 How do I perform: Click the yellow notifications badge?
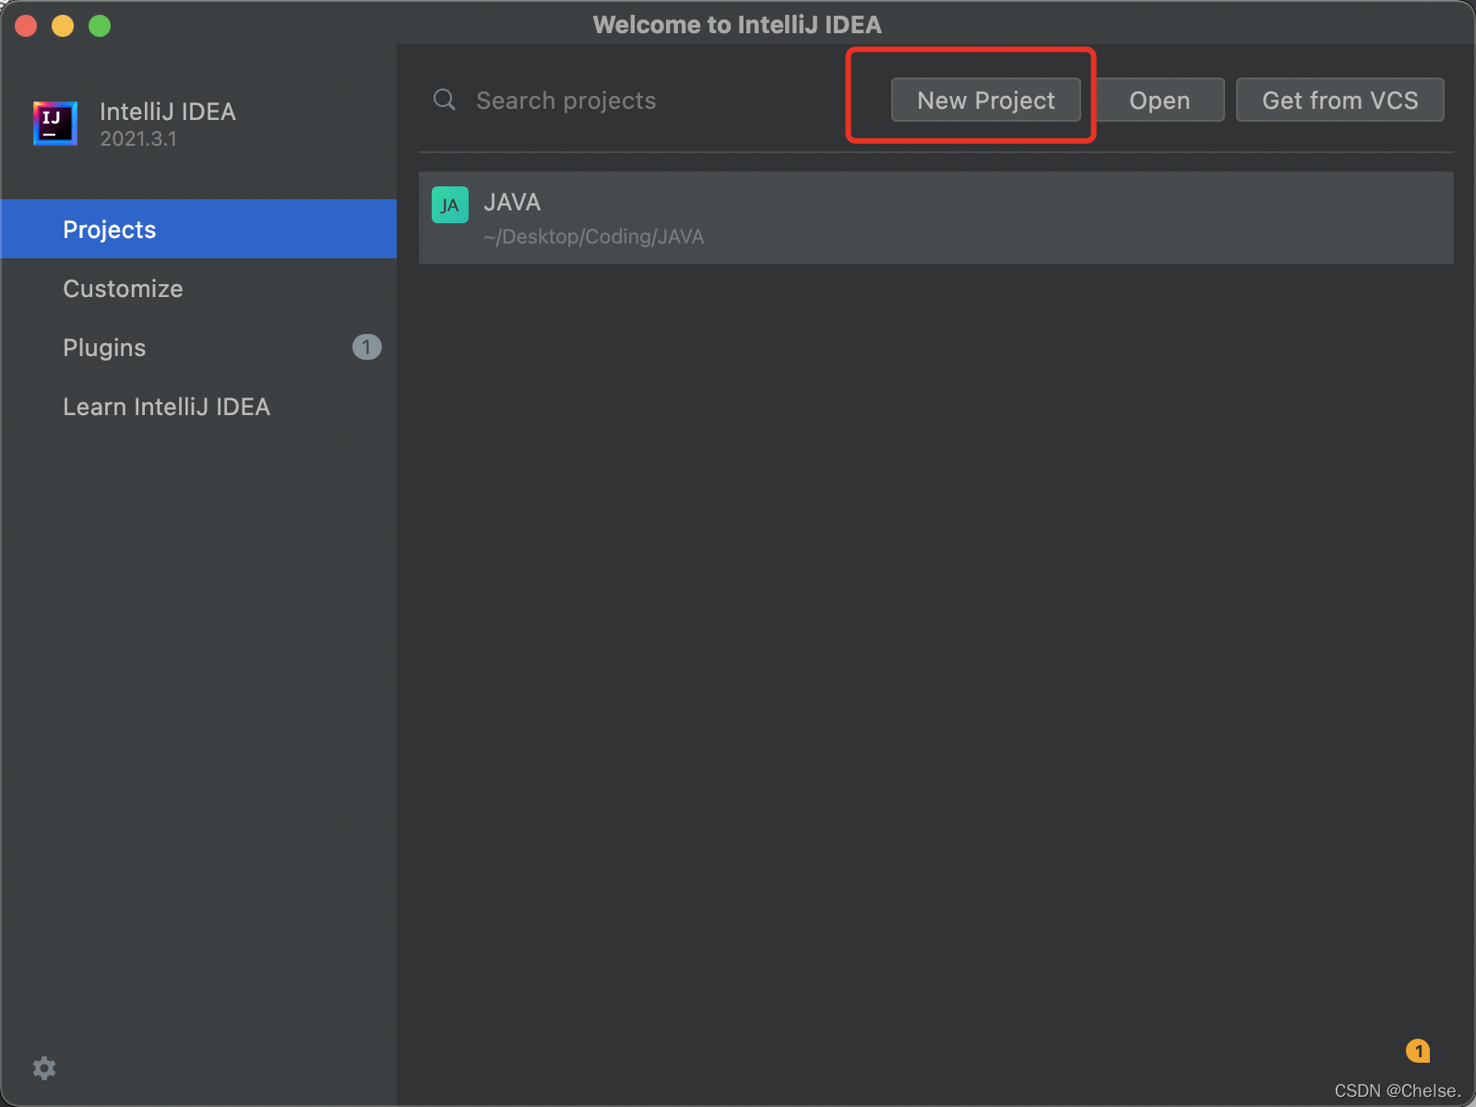point(1418,1051)
